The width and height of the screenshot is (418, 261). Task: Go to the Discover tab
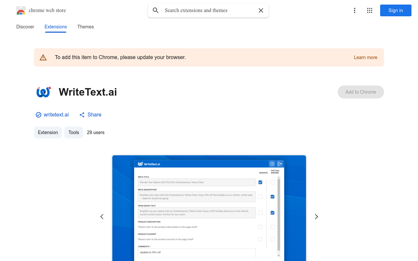(25, 27)
